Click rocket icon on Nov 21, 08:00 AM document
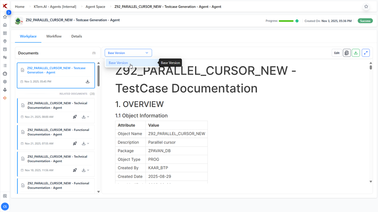 click(x=75, y=117)
